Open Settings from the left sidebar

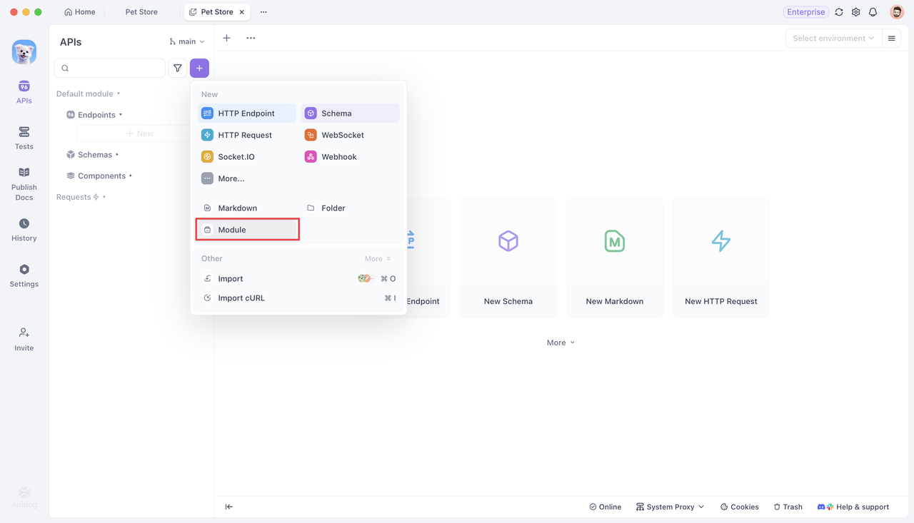tap(24, 275)
